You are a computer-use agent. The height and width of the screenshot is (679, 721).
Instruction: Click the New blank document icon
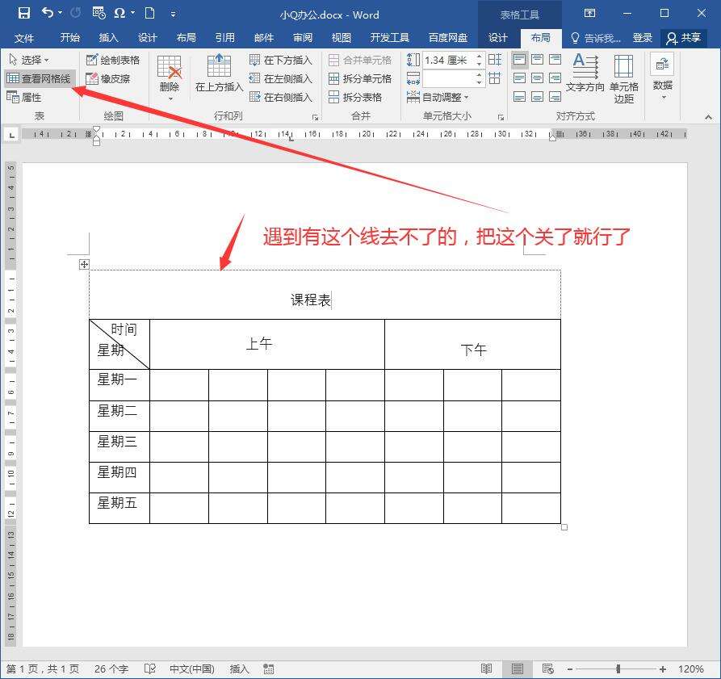(149, 13)
